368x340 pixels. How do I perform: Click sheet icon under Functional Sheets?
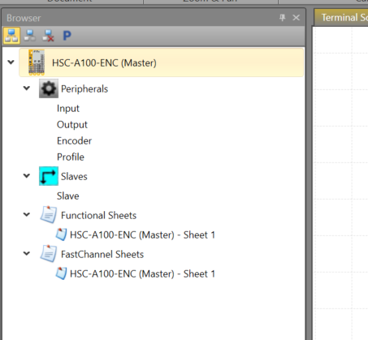pyautogui.click(x=61, y=235)
